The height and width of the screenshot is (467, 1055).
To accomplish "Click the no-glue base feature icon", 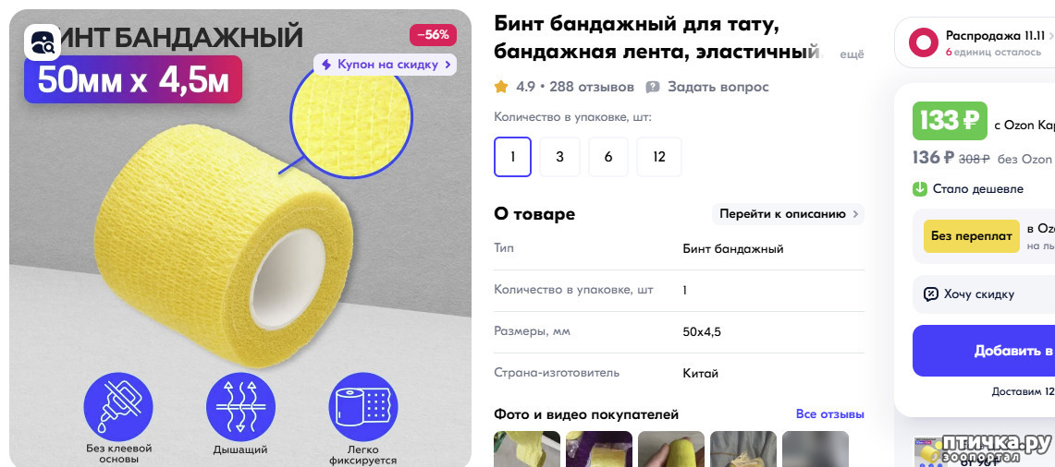I will pyautogui.click(x=118, y=407).
